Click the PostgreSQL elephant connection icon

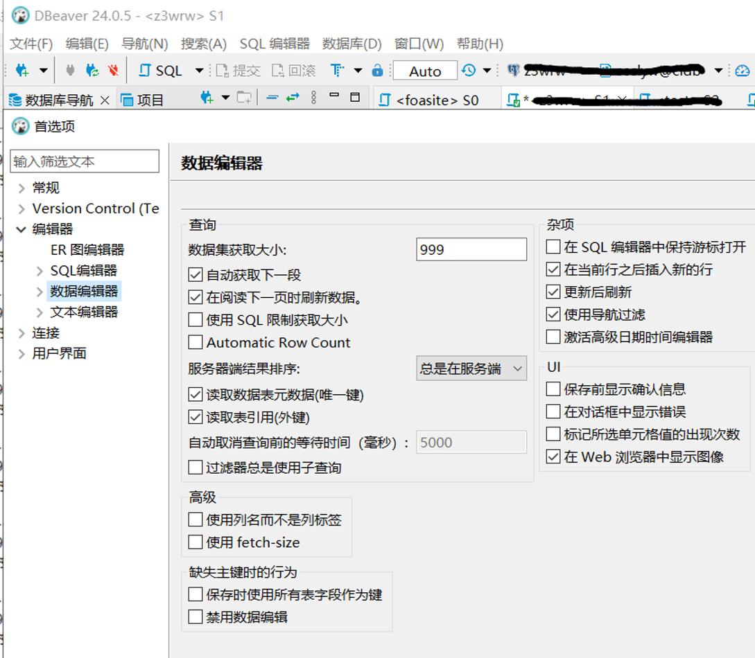[x=513, y=71]
